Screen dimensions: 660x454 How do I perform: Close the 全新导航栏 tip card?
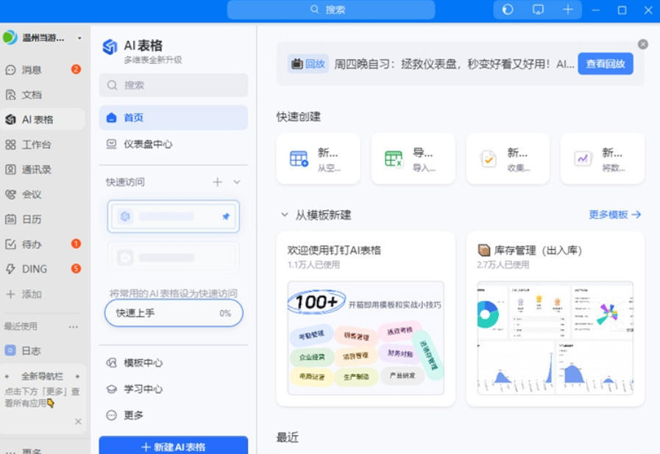click(x=78, y=421)
